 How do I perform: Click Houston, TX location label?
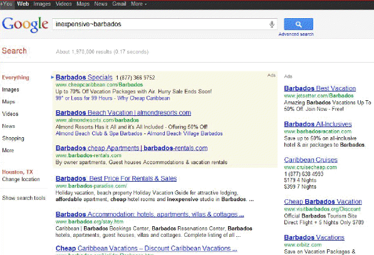coord(18,172)
